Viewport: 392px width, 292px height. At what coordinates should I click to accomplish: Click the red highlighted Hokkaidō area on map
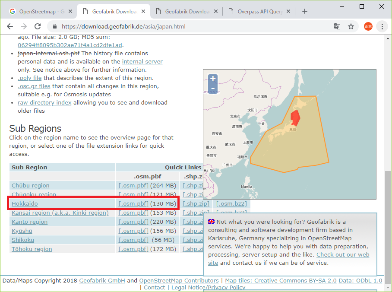point(295,117)
